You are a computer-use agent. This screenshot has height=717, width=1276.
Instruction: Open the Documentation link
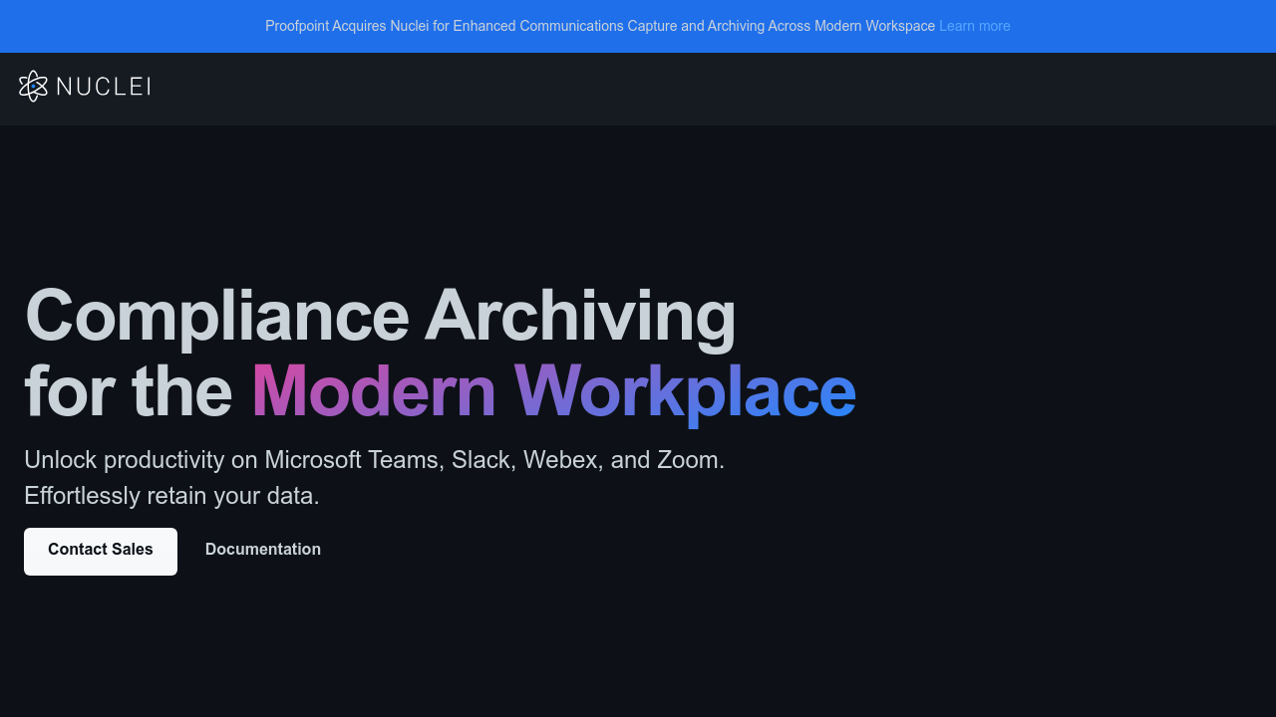click(263, 550)
